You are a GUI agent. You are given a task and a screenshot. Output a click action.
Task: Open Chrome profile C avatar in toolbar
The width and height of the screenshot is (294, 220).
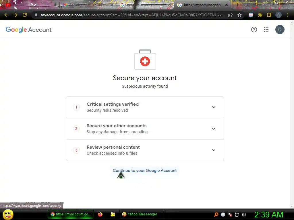[278, 15]
